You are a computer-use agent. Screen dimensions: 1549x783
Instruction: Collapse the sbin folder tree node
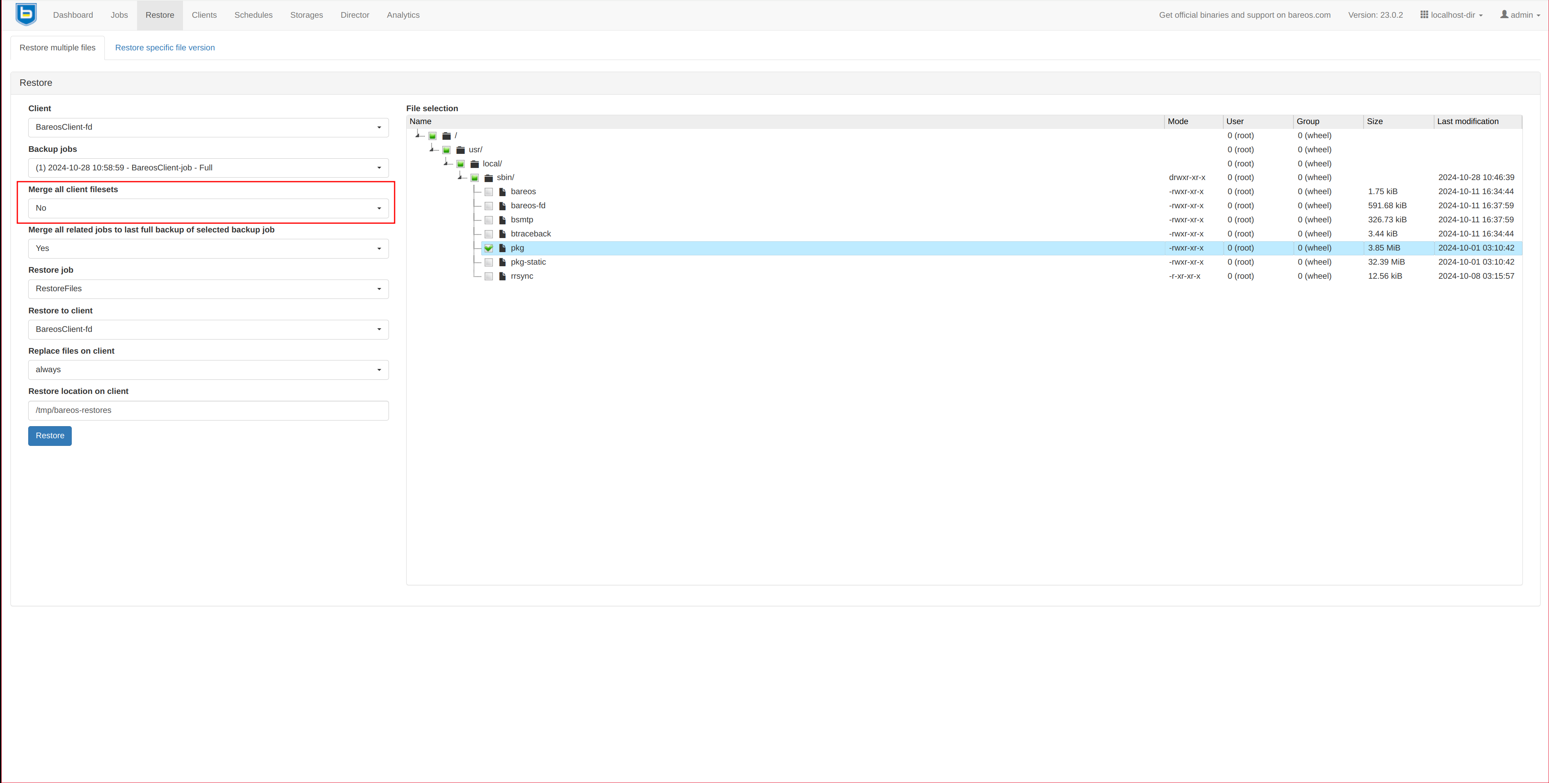click(460, 177)
